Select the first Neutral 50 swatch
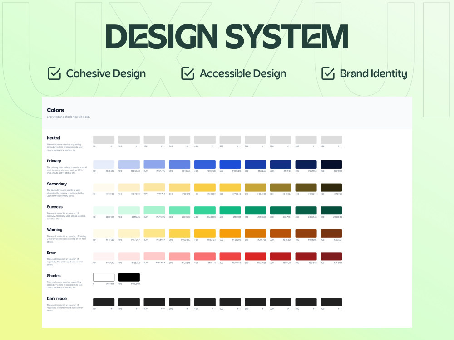The image size is (454, 340). pyautogui.click(x=104, y=140)
